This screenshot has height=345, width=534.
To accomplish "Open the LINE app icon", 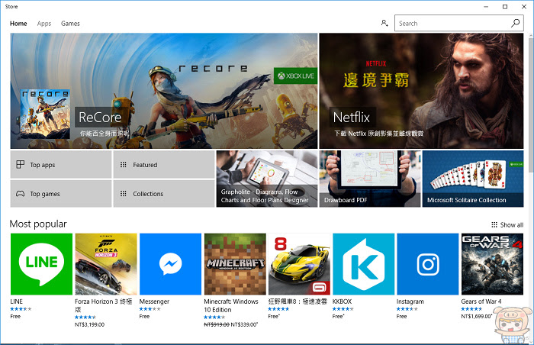I will [41, 264].
